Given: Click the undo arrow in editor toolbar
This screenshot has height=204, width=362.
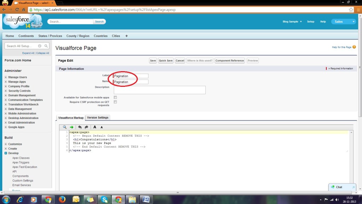Looking at the screenshot, I should (80, 127).
